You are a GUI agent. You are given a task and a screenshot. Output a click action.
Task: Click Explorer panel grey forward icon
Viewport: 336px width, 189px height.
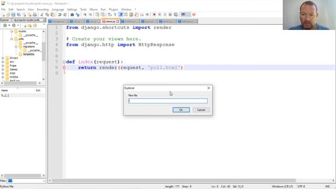click(14, 26)
